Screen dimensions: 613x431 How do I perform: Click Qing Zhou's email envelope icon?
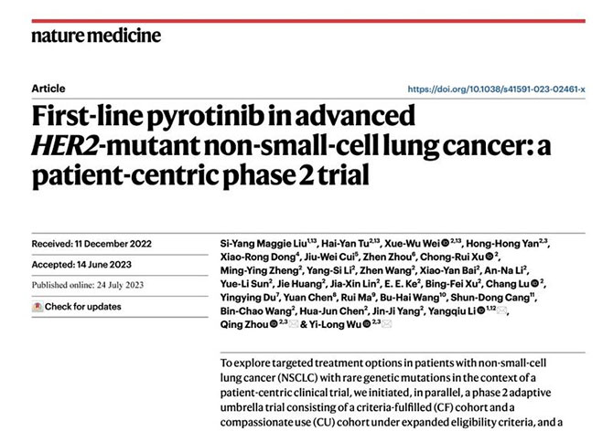click(294, 324)
